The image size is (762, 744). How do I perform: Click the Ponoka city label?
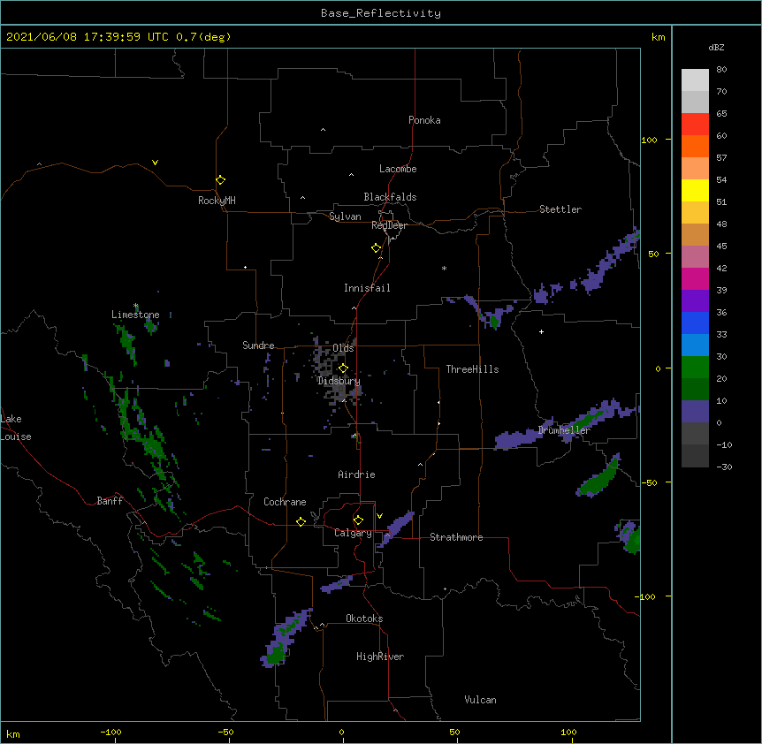click(x=424, y=120)
